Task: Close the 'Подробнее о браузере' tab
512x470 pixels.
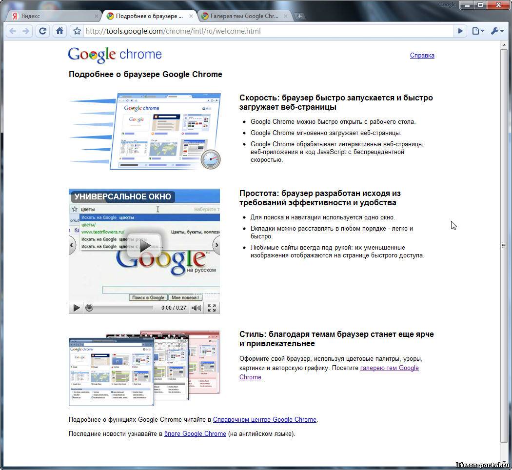Action: tap(191, 16)
